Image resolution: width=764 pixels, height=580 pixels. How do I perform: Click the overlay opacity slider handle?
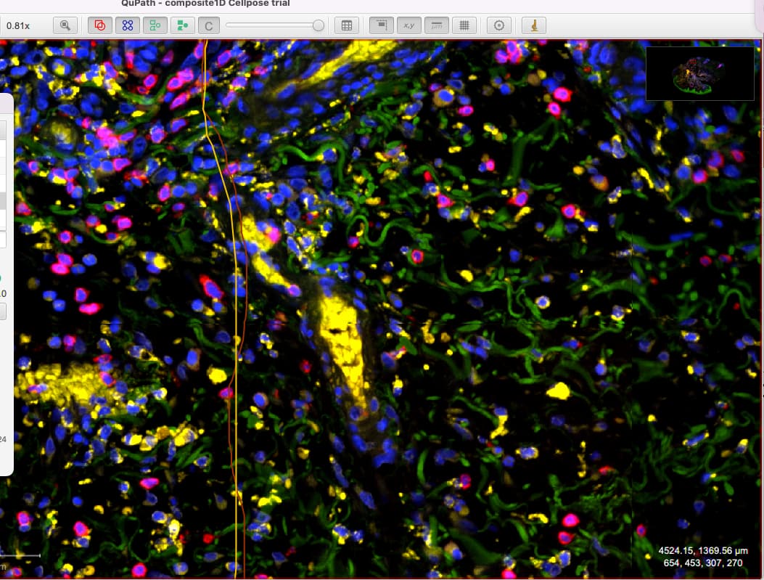(x=318, y=25)
